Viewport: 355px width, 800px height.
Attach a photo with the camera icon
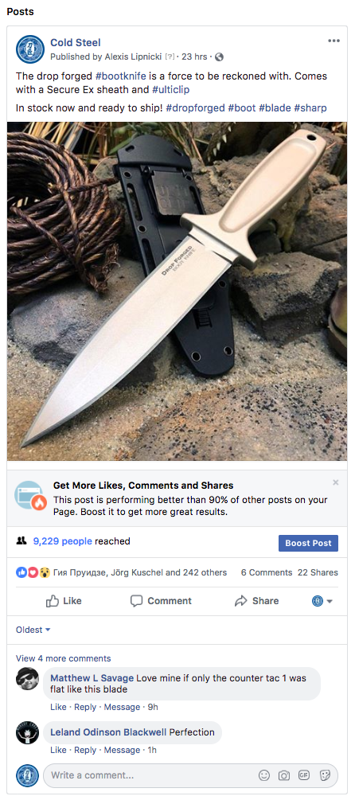(284, 775)
